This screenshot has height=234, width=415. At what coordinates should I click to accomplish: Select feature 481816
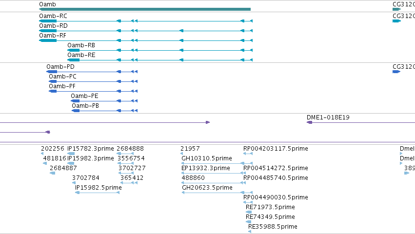click(x=55, y=158)
